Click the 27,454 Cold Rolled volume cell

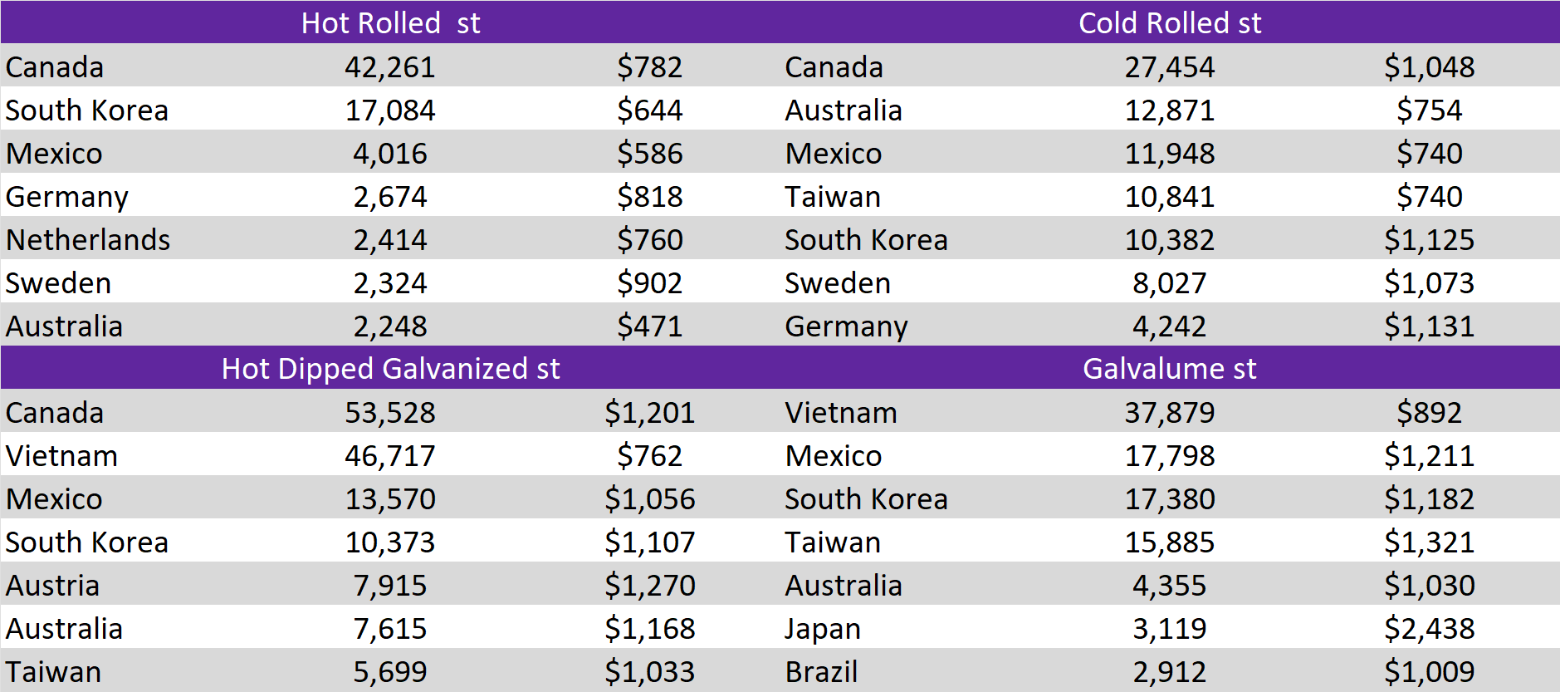(x=1169, y=66)
